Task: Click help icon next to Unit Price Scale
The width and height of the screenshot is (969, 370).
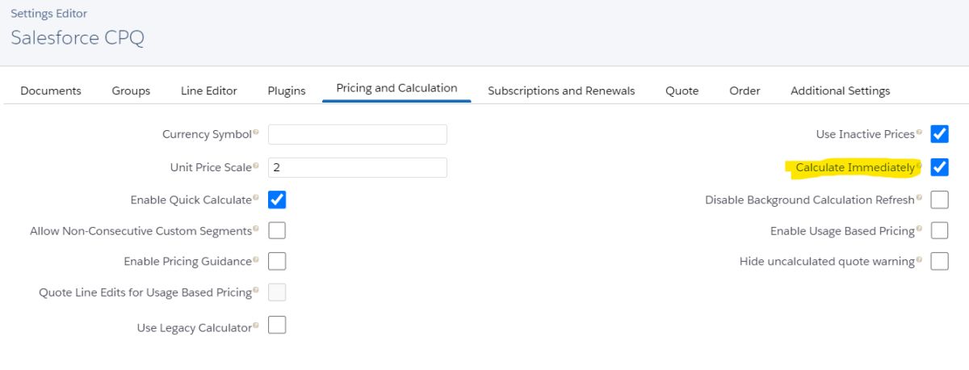Action: (x=256, y=166)
